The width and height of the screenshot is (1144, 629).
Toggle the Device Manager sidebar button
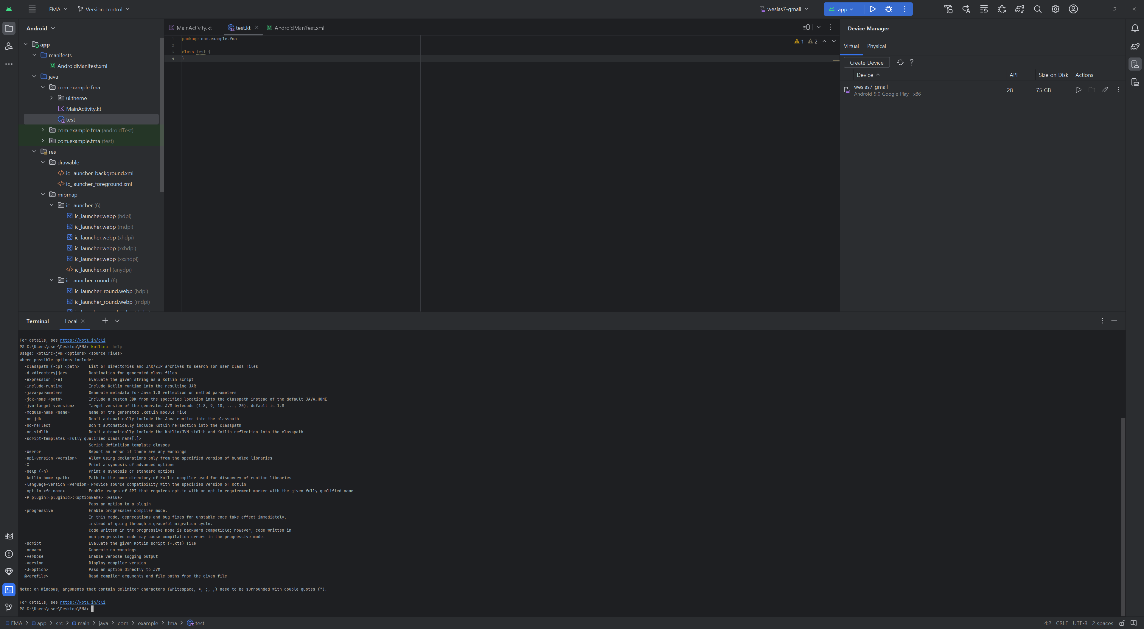(x=1135, y=64)
